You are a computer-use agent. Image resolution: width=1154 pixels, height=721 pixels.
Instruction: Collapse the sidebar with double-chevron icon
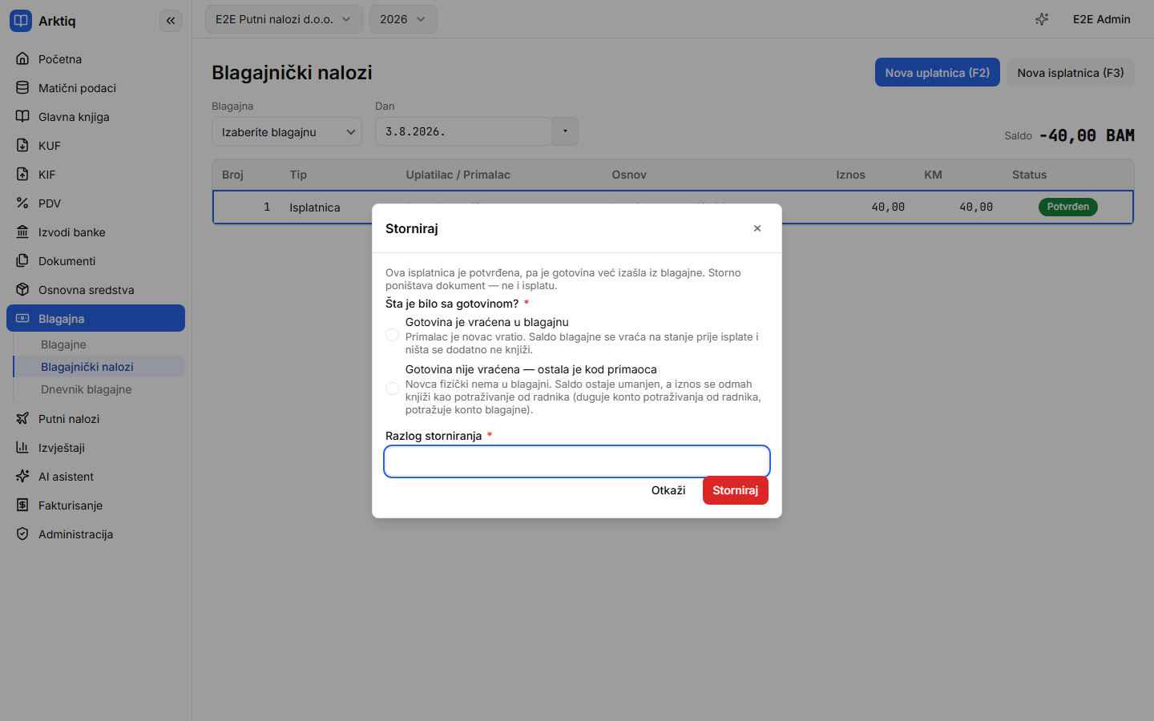pyautogui.click(x=171, y=21)
